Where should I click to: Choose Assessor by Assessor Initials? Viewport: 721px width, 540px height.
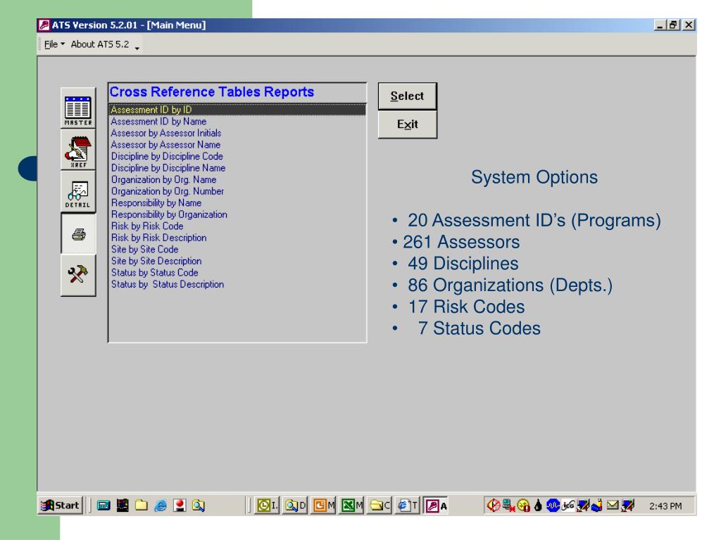tap(237, 133)
